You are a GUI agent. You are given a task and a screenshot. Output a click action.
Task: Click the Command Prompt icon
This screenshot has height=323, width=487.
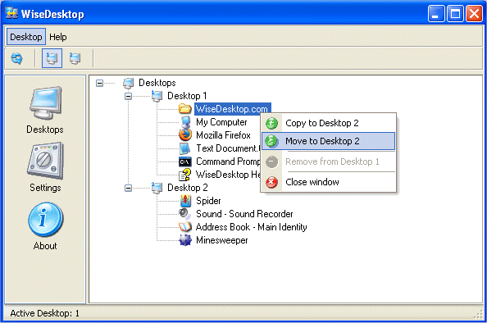point(185,161)
